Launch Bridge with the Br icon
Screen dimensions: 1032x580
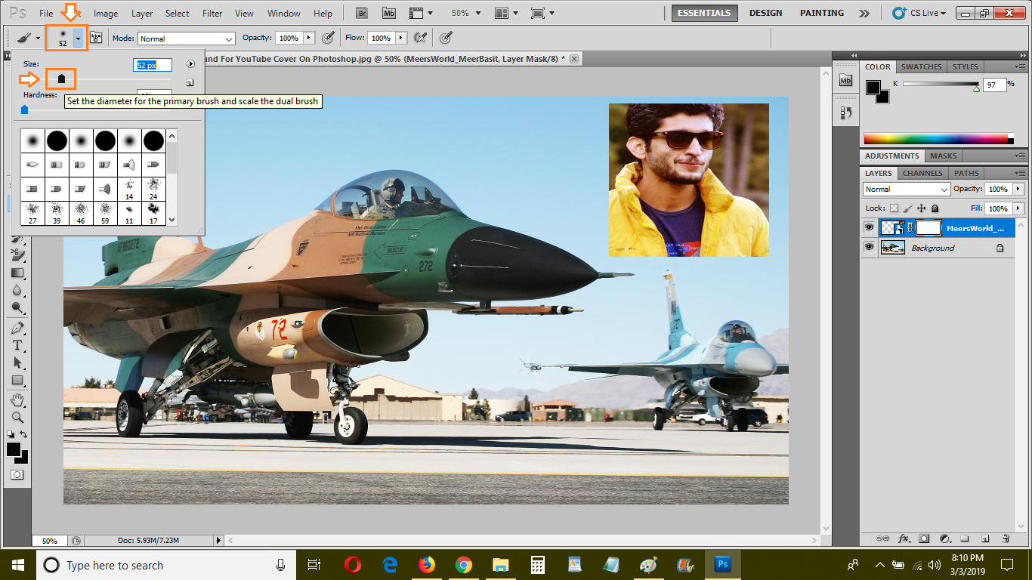tap(363, 13)
